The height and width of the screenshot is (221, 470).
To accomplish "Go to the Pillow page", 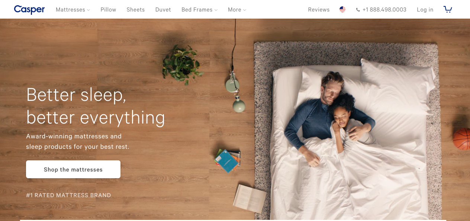I will [x=108, y=10].
